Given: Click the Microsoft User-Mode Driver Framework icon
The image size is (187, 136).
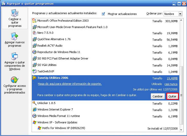Looking at the screenshot, I should pos(34,27).
